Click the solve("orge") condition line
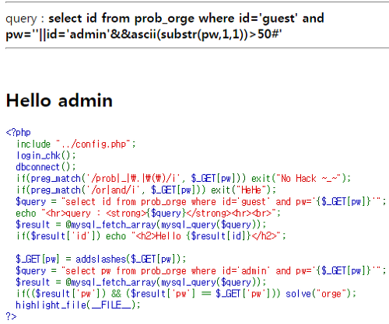 pyautogui.click(x=186, y=294)
